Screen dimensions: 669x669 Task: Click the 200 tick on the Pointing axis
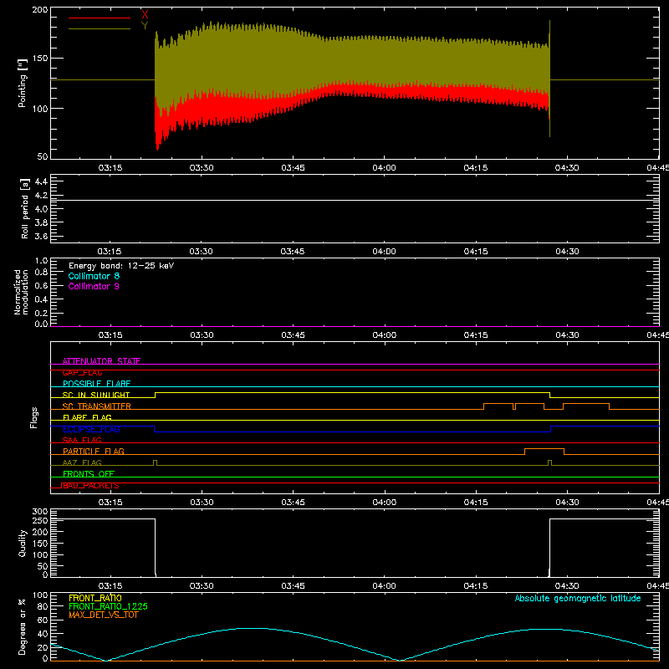tap(40, 9)
